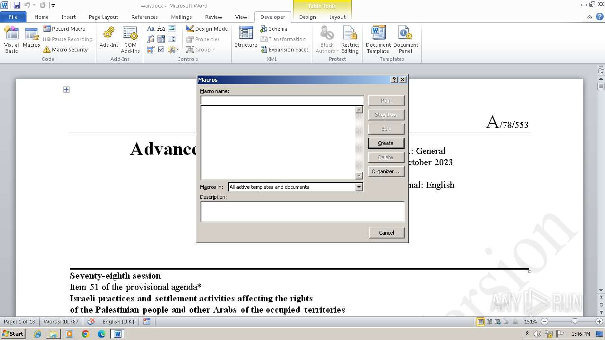Expand the Macros in combo box

pyautogui.click(x=359, y=187)
